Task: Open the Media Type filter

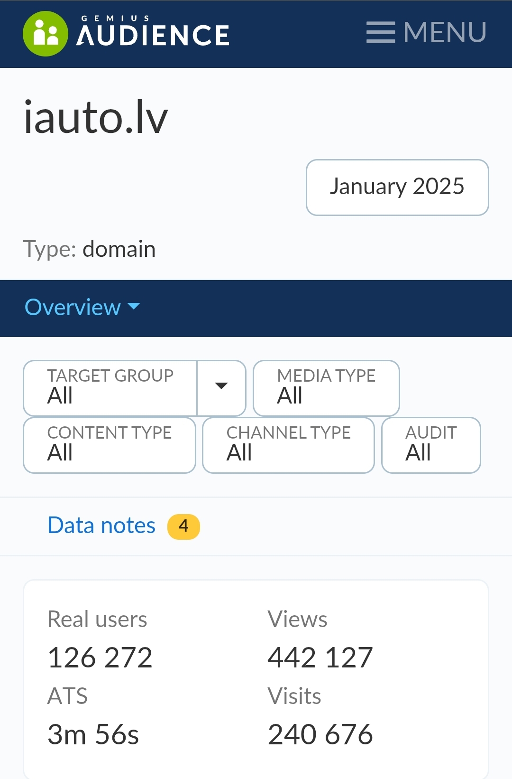Action: coord(326,388)
